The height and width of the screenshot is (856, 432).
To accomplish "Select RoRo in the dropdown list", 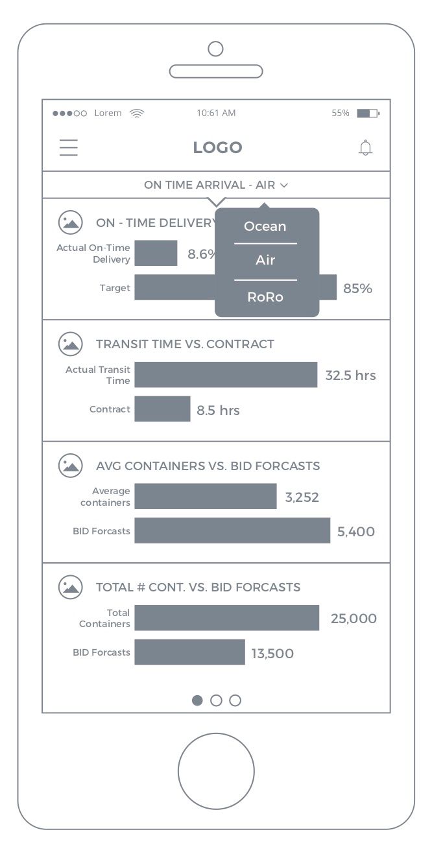I will pyautogui.click(x=265, y=297).
